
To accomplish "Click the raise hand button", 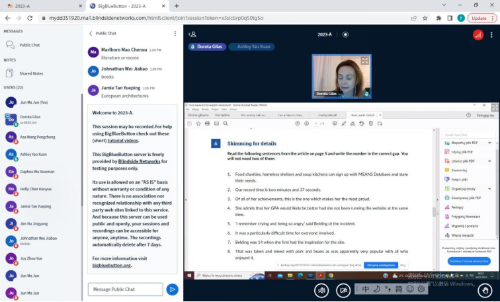I will (x=485, y=289).
